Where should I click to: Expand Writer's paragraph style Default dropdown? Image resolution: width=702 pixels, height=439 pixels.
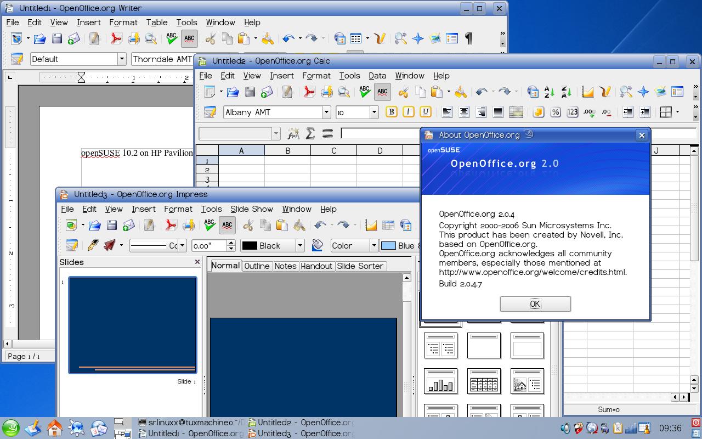pos(122,59)
